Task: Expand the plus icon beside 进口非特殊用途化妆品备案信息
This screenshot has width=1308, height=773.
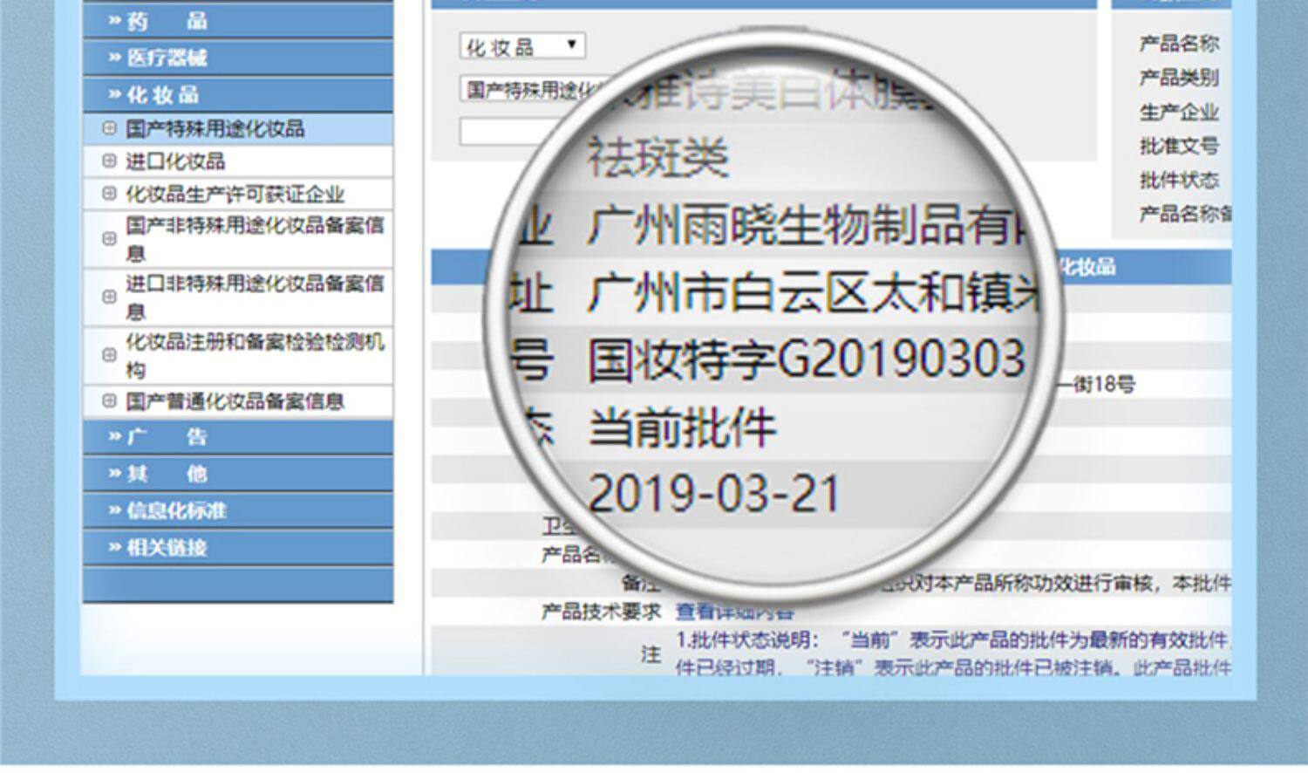Action: coord(109,297)
